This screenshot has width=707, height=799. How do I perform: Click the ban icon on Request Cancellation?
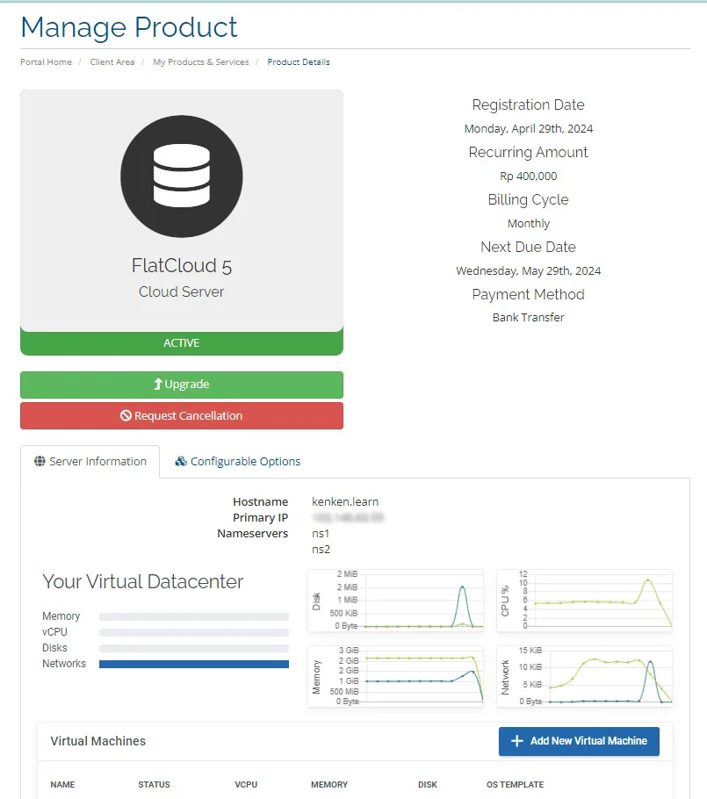click(x=126, y=416)
